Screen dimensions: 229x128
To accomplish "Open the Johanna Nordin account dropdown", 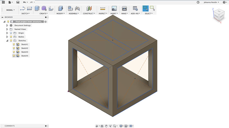I will (x=211, y=2).
